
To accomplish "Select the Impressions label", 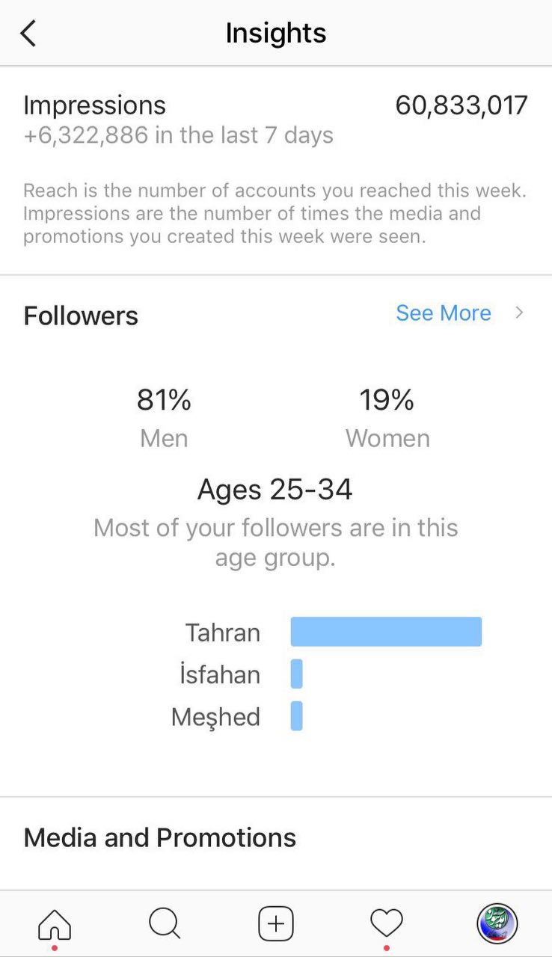I will (95, 105).
